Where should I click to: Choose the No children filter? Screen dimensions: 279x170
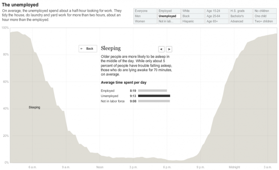(265, 11)
